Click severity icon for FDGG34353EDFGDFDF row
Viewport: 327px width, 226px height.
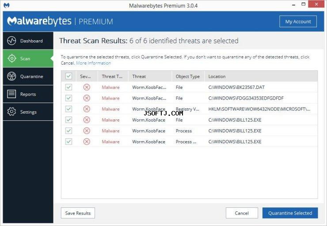tap(87, 98)
